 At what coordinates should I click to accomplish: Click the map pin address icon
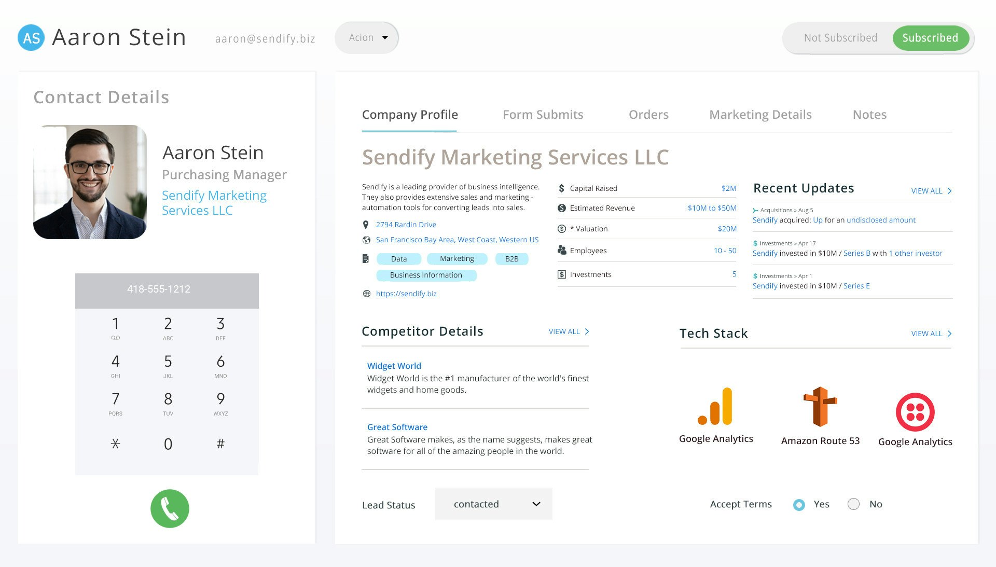[366, 225]
